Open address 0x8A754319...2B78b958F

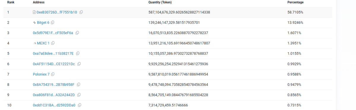point(54,85)
